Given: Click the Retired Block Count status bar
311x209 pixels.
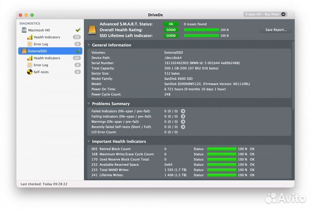Looking at the screenshot, I should (x=222, y=149).
